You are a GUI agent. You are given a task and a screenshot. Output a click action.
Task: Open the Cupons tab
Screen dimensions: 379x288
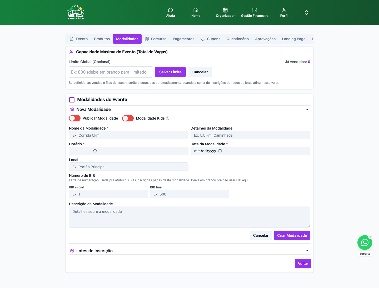(210, 39)
